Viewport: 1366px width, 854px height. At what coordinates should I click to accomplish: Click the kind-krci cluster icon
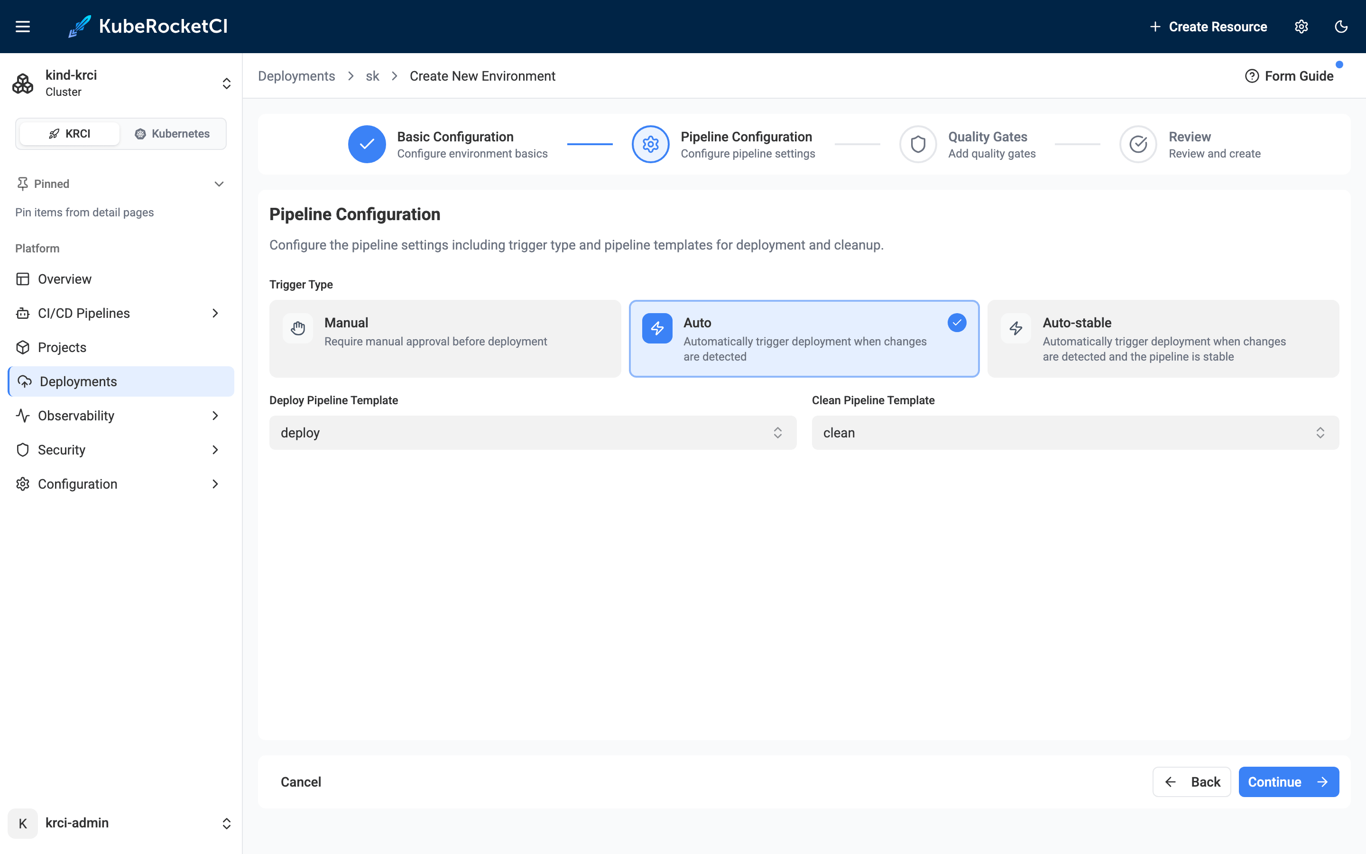pos(23,84)
